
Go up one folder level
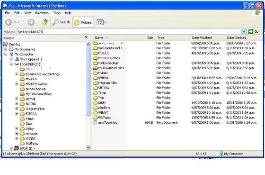coord(45,22)
